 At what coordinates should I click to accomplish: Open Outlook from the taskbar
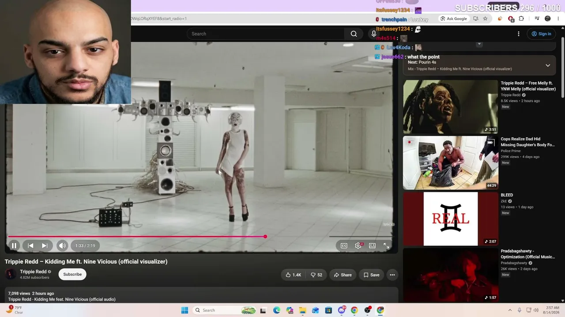click(x=315, y=310)
